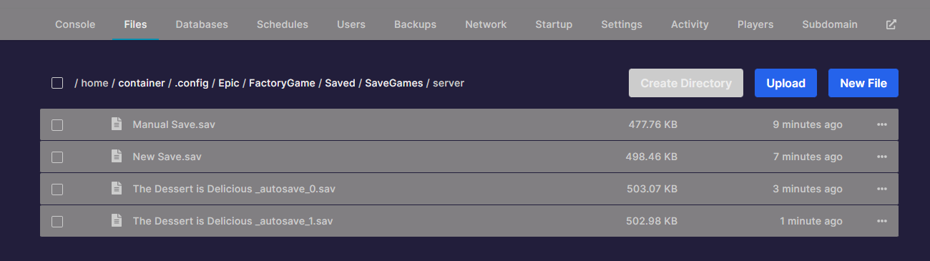The image size is (930, 261).
Task: Open the three-dot menu for autosave_1.sav
Action: [881, 221]
